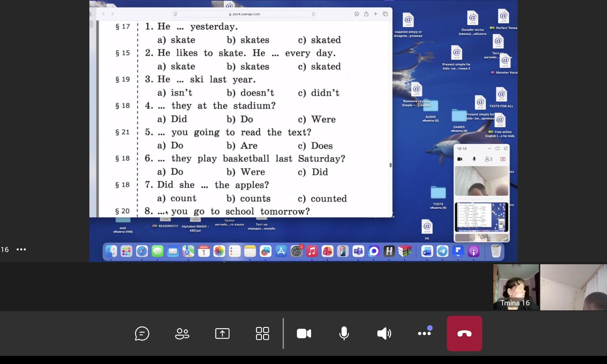Open the Safari share icon
This screenshot has width=607, height=364.
tap(366, 14)
